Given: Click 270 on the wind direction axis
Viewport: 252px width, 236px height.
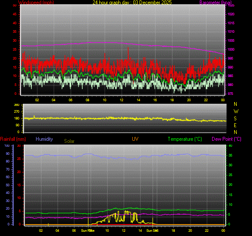Looking at the screenshot, I should [x=17, y=111].
